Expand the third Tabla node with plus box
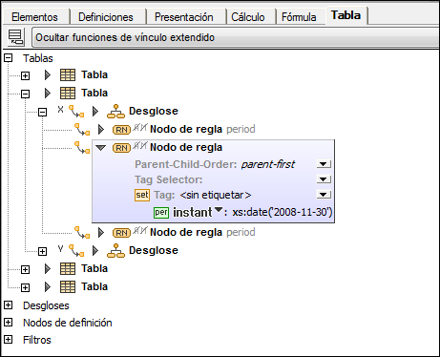Screen dimensions: 440x357 coord(25,269)
